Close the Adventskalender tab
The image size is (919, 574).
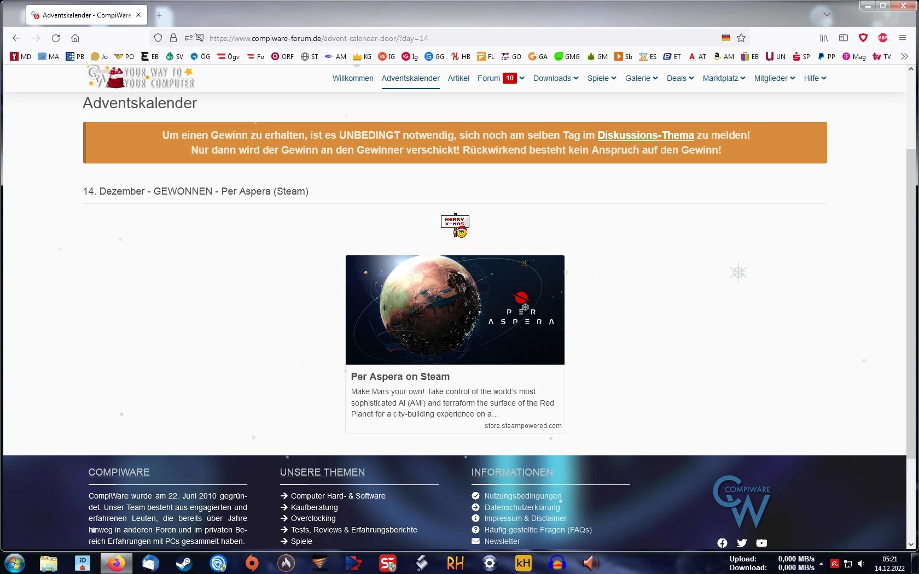point(138,15)
